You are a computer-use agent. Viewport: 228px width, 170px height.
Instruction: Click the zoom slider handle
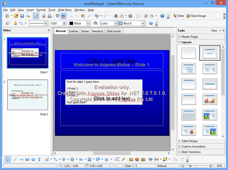[190, 166]
